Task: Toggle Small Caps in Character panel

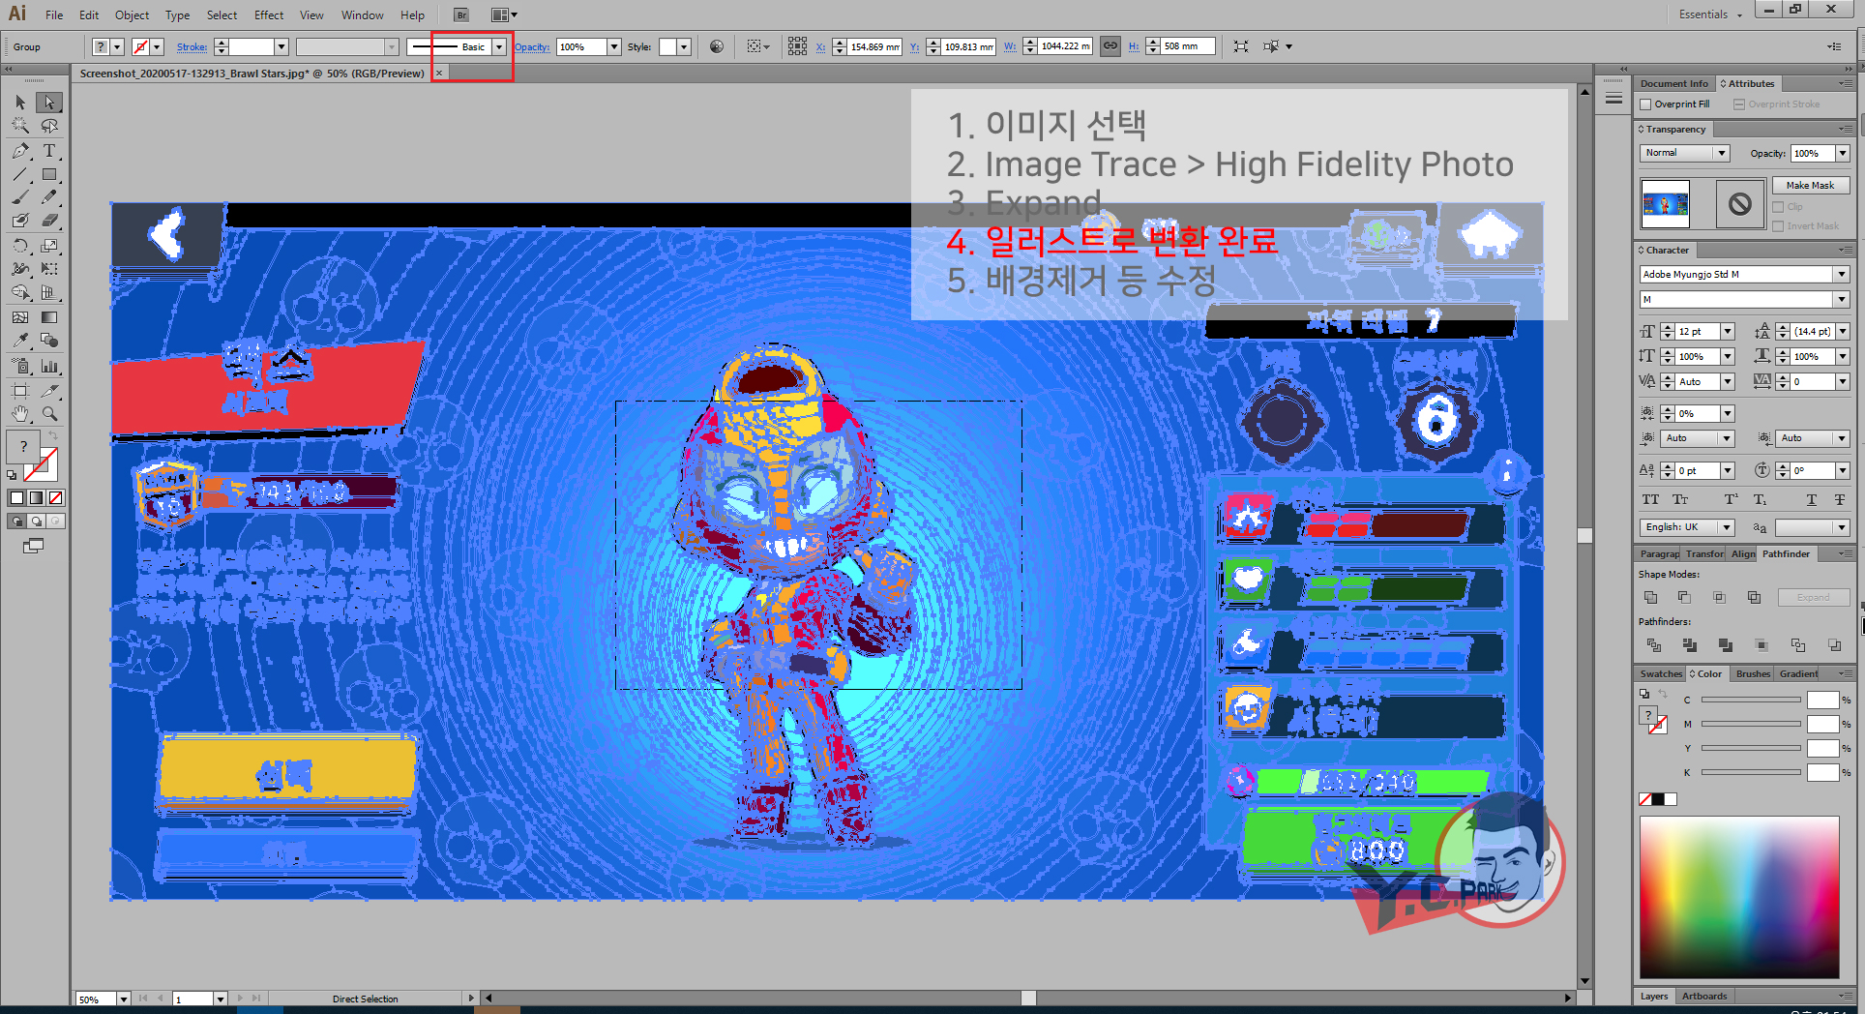Action: coord(1680,500)
